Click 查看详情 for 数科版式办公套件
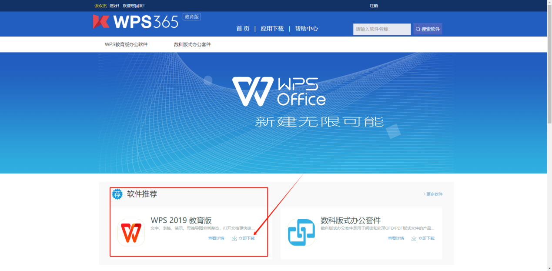 [396, 238]
